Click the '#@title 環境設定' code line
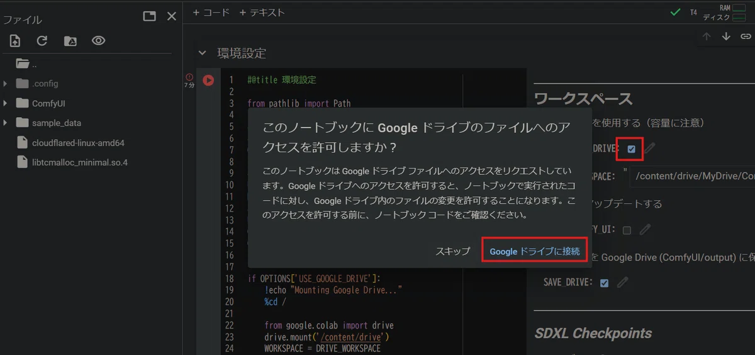This screenshot has width=755, height=355. 282,80
